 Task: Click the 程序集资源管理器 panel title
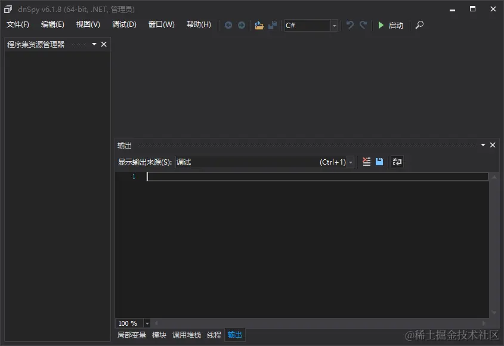pos(36,44)
